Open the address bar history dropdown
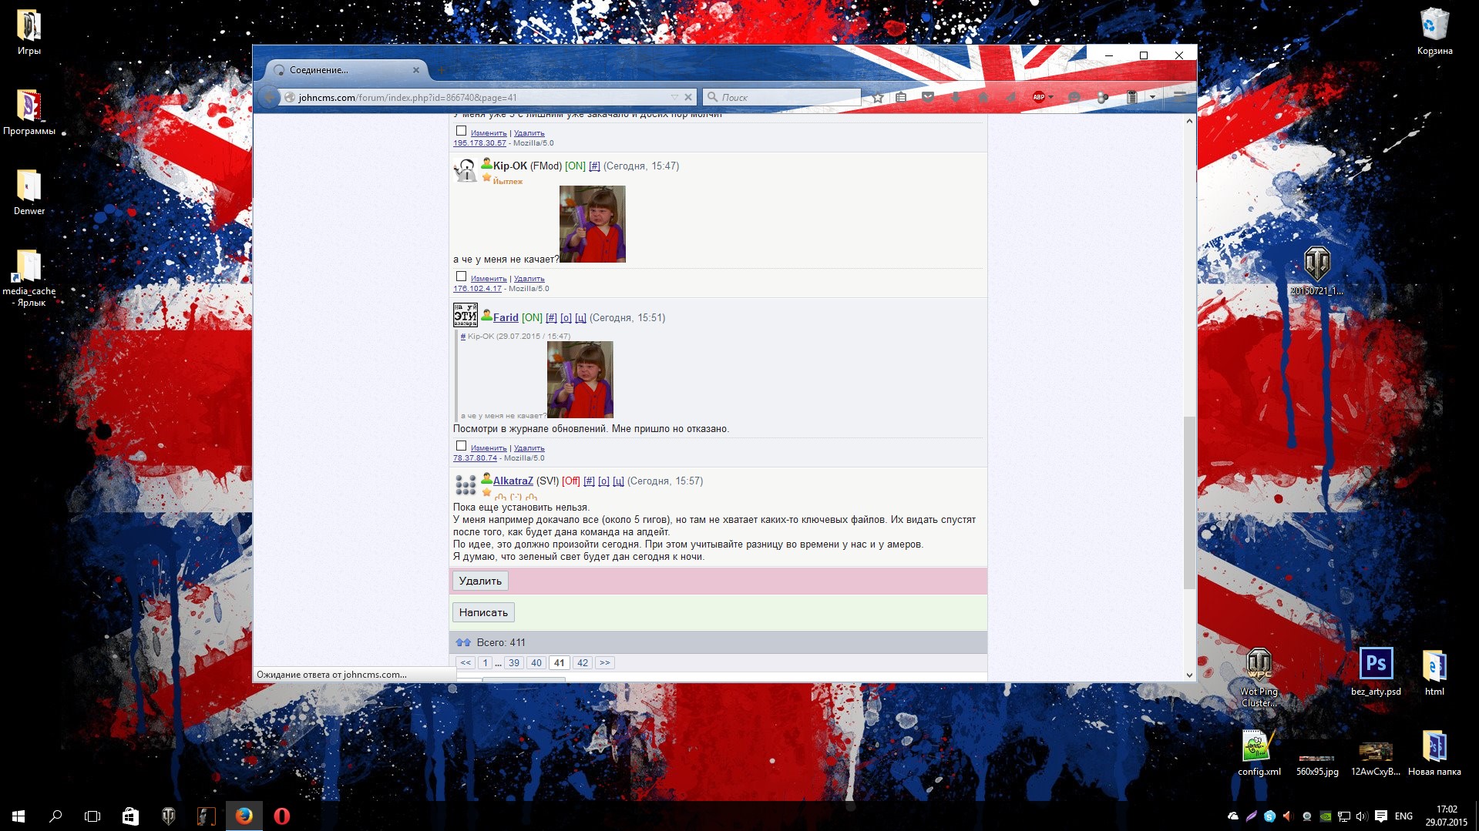Image resolution: width=1479 pixels, height=831 pixels. coord(674,97)
